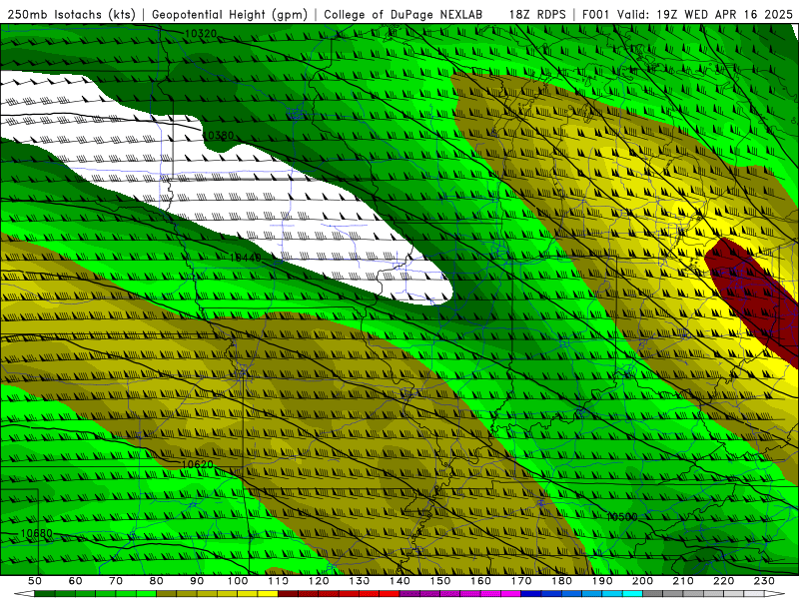Click the "Geopotential Height (gpm)" title text
The height and width of the screenshot is (599, 799).
pos(230,15)
